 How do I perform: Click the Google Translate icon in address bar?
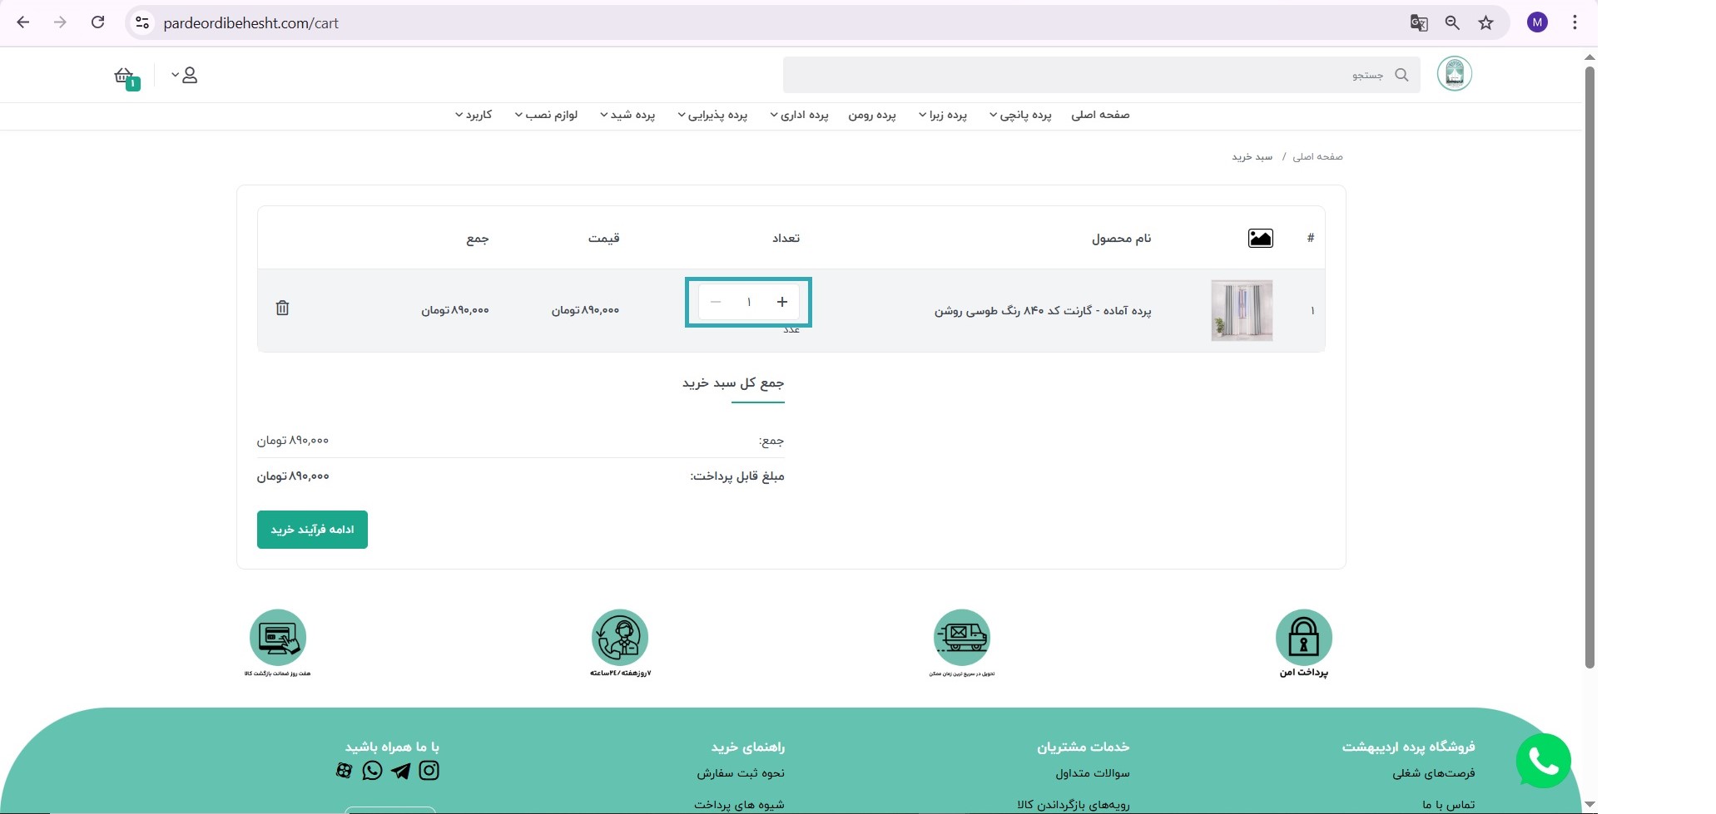(x=1418, y=22)
